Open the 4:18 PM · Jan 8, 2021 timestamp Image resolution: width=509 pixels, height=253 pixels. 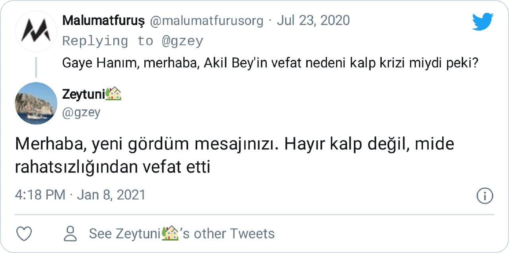pos(80,195)
